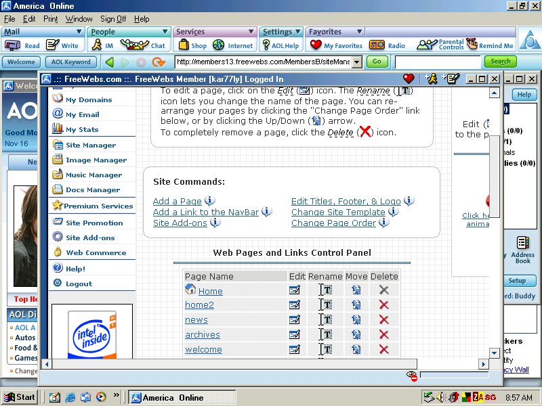
Task: Click the green Back arrow
Action: pos(110,62)
